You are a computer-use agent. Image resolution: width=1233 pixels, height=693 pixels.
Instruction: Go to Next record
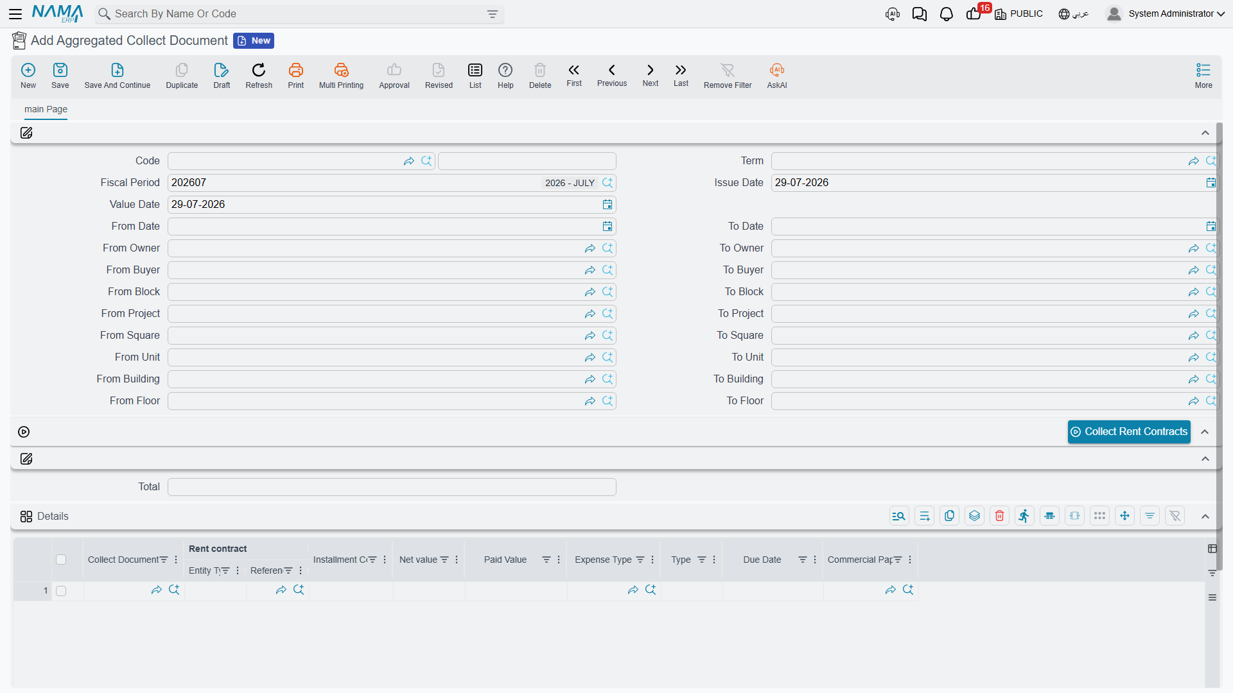(x=651, y=75)
